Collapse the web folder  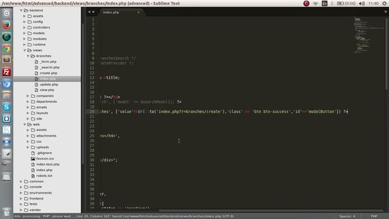point(24,124)
